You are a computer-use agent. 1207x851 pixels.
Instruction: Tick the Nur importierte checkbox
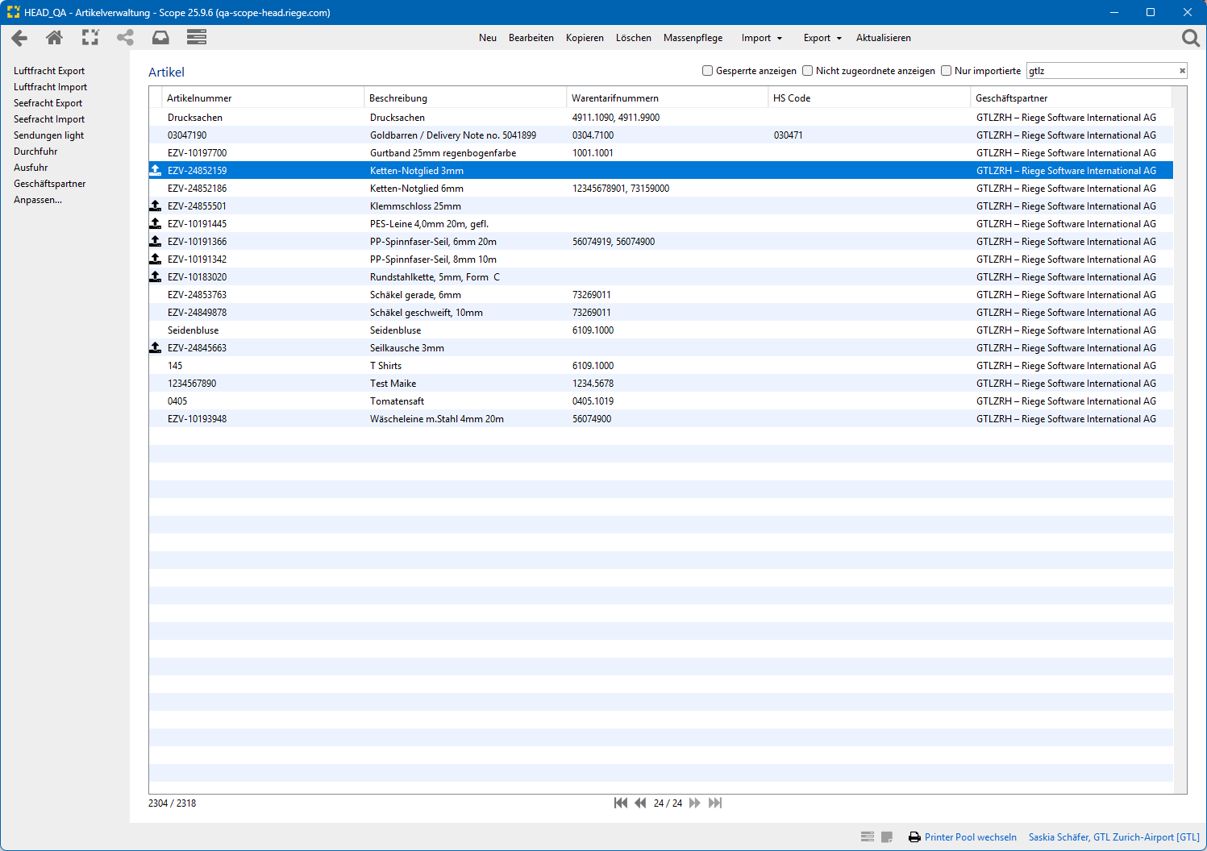point(946,71)
